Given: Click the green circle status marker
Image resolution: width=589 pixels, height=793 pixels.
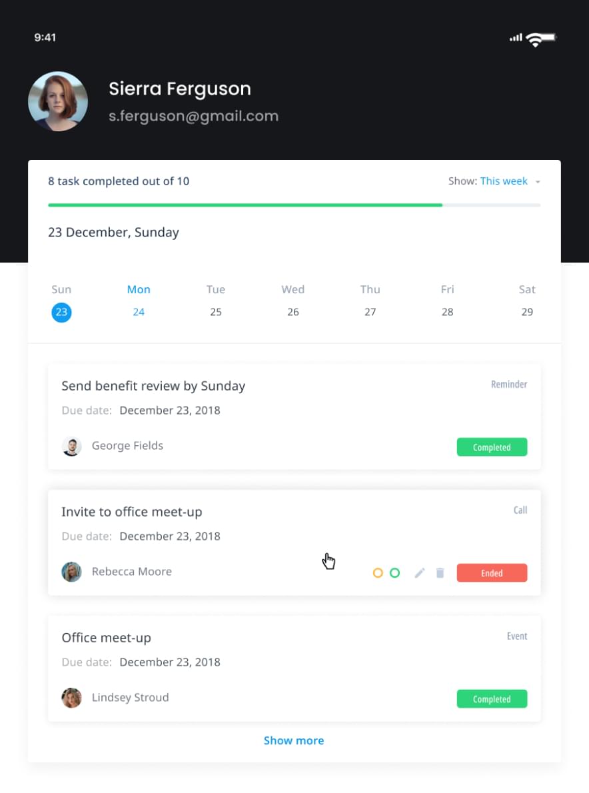Looking at the screenshot, I should [x=394, y=573].
